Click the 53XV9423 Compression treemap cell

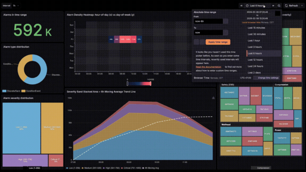(284, 115)
